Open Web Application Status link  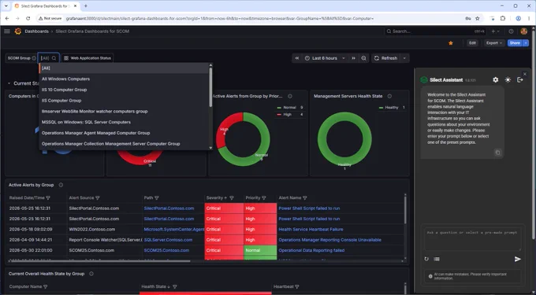click(x=87, y=58)
